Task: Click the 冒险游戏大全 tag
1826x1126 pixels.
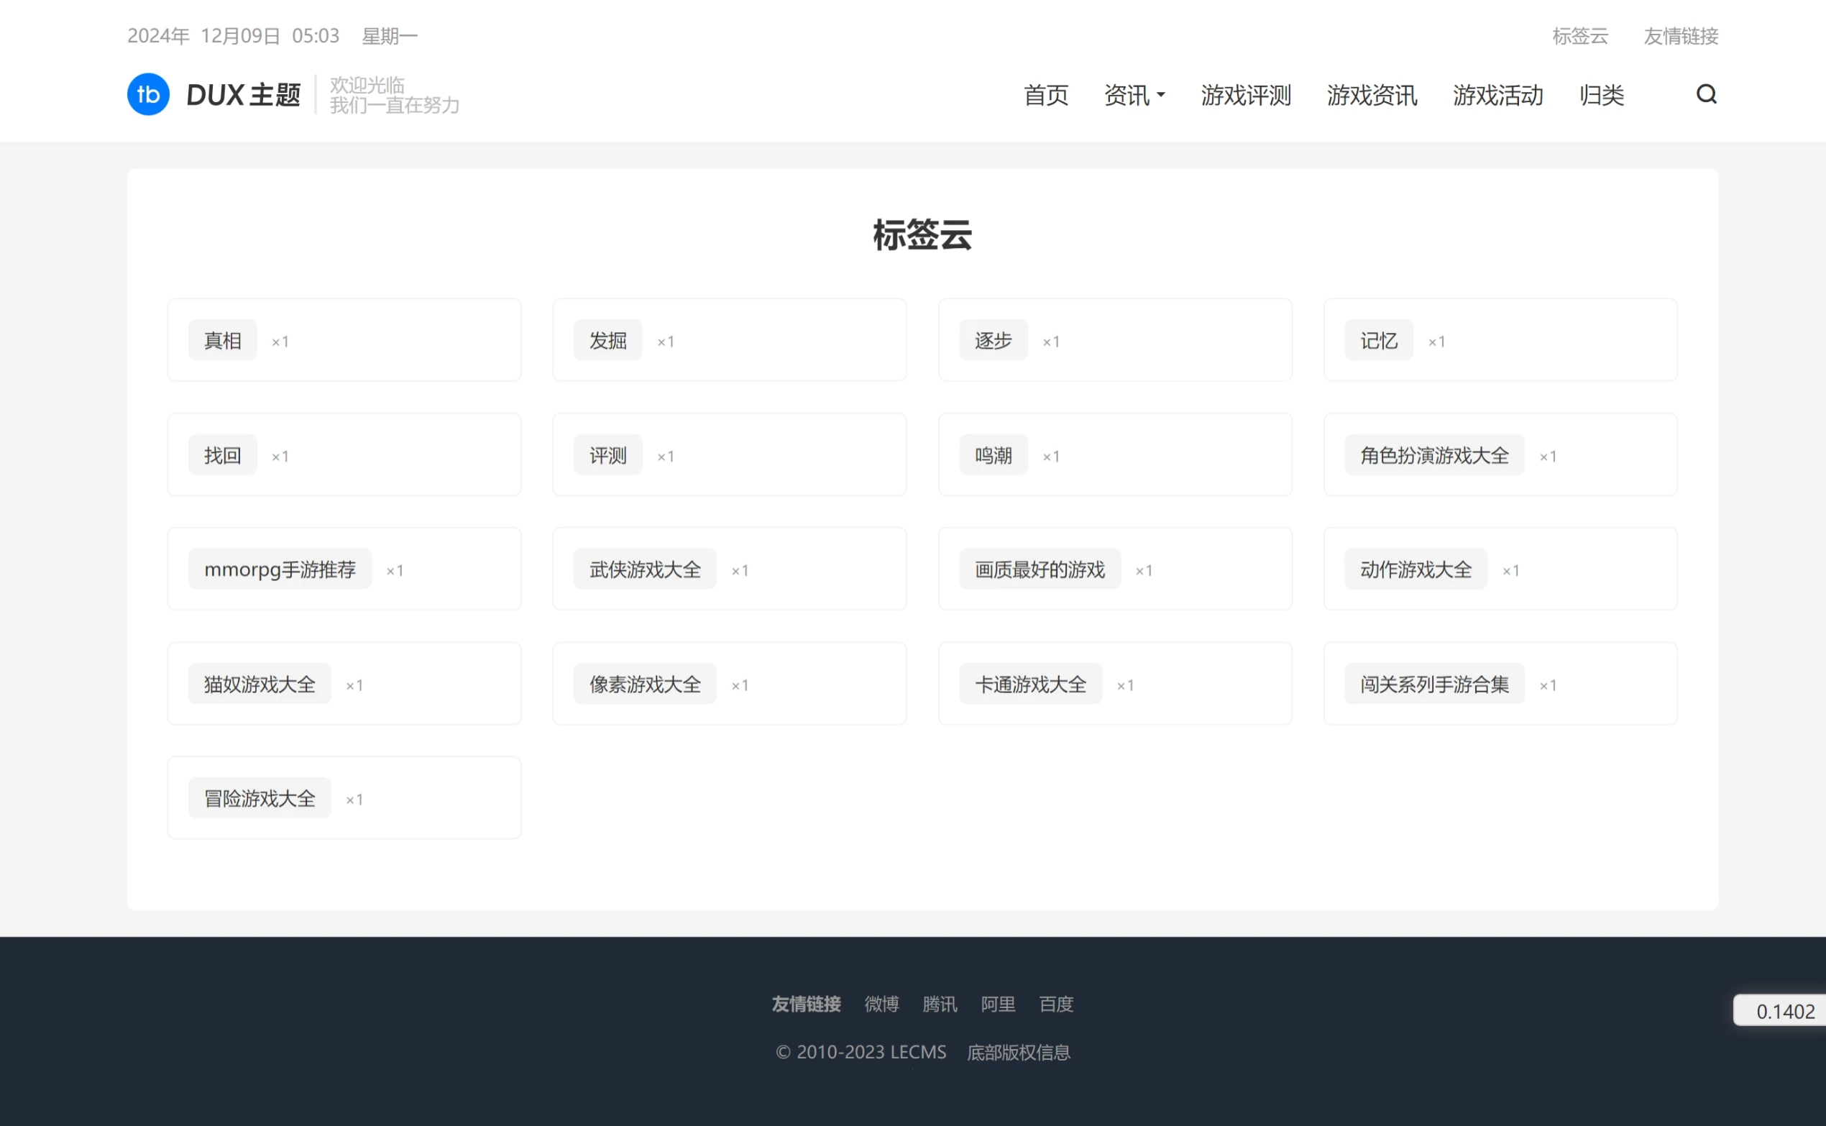Action: click(258, 797)
